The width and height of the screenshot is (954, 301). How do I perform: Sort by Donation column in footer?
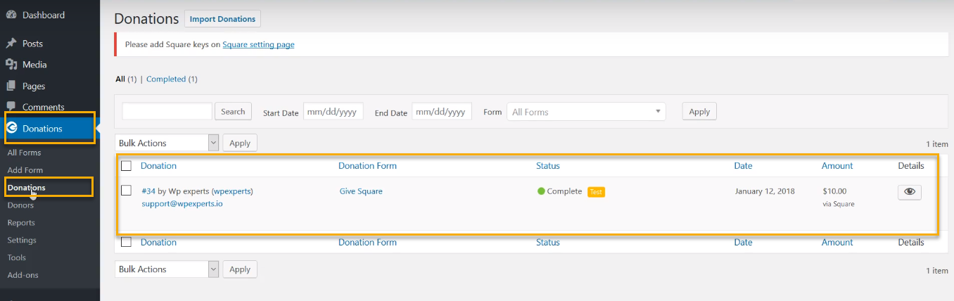click(158, 242)
